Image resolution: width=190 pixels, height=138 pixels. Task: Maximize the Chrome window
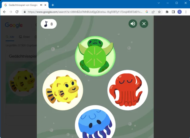pos(177,3)
